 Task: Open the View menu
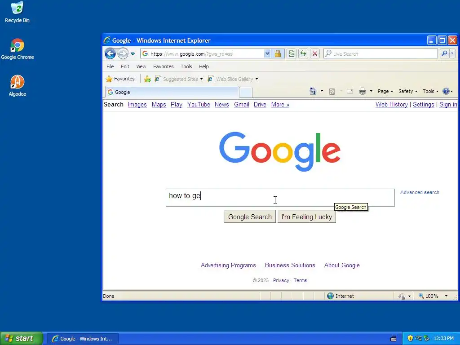[x=141, y=66]
